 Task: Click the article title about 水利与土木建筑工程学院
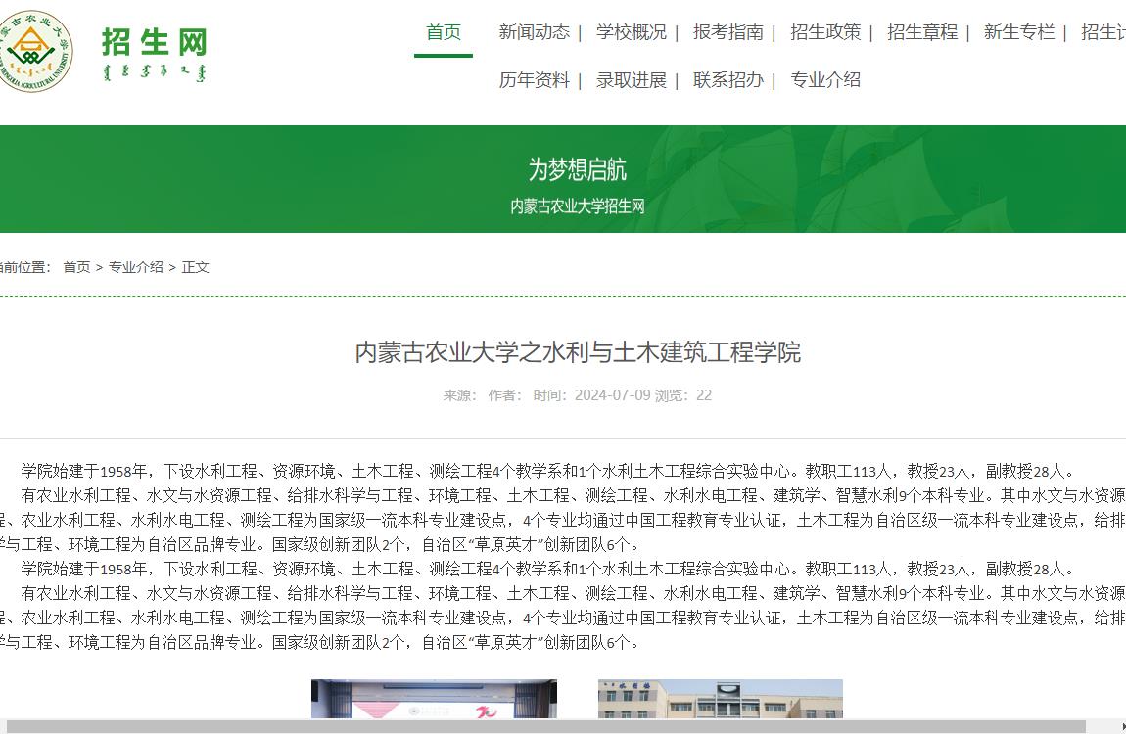(x=576, y=353)
